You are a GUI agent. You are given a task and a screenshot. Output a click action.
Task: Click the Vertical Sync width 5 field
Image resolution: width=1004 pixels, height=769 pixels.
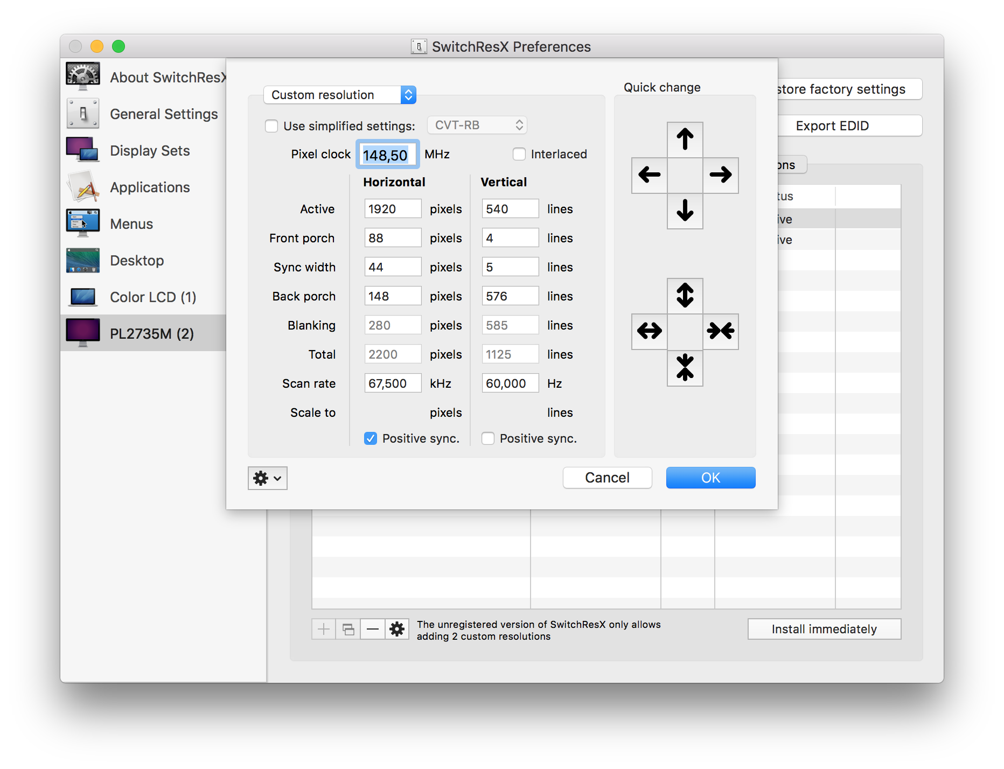tap(510, 267)
